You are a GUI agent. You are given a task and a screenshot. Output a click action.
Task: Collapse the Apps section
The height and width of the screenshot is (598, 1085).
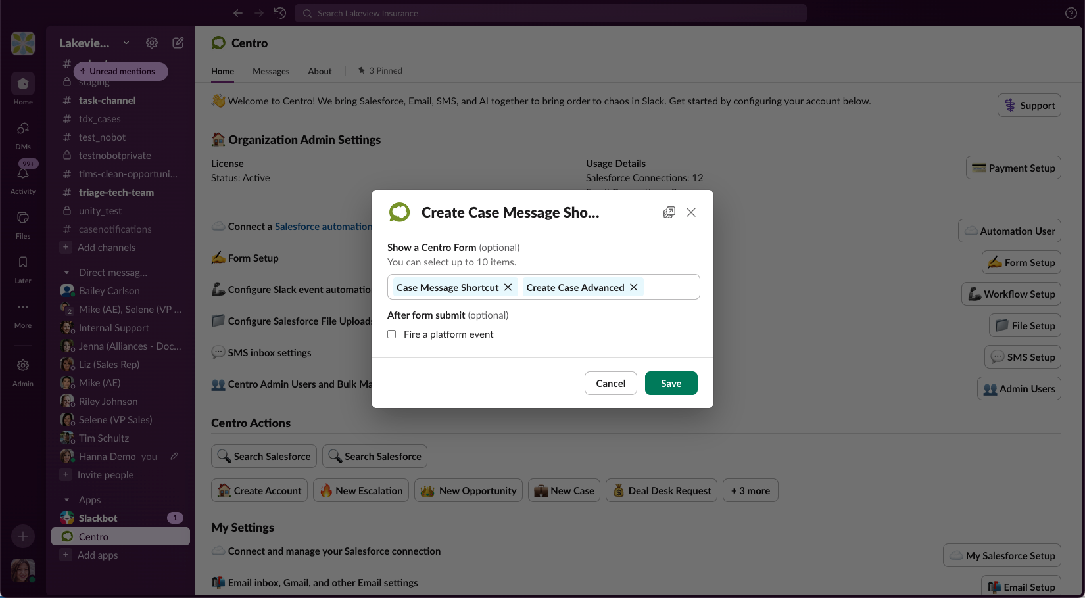pos(66,500)
